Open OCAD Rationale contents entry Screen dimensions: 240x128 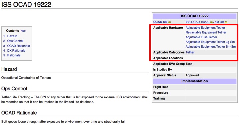(x=19, y=46)
